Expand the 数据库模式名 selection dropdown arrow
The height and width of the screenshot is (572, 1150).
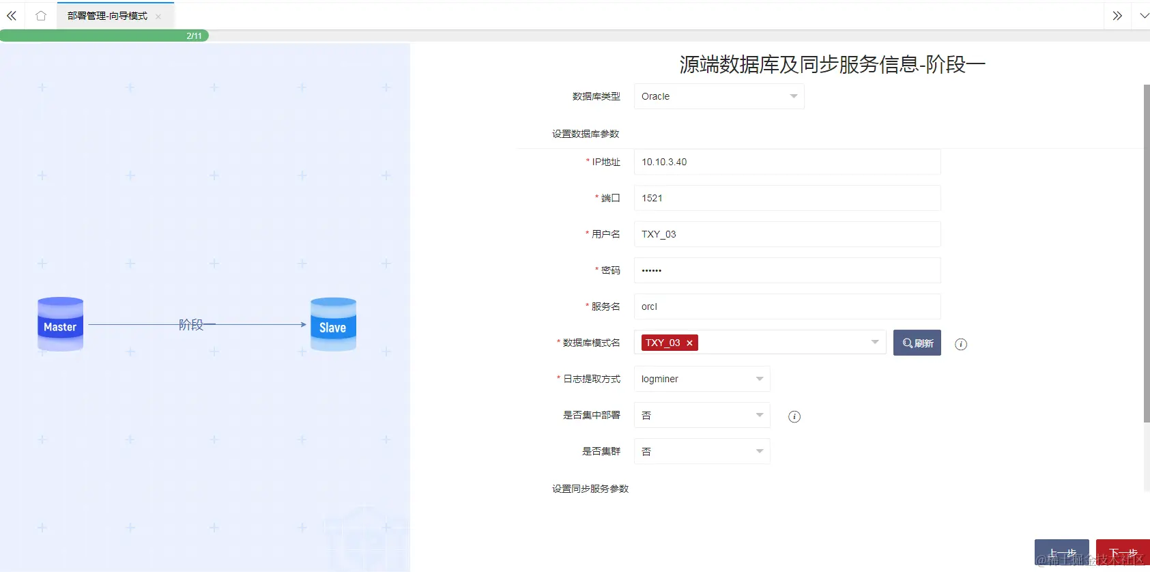click(875, 342)
